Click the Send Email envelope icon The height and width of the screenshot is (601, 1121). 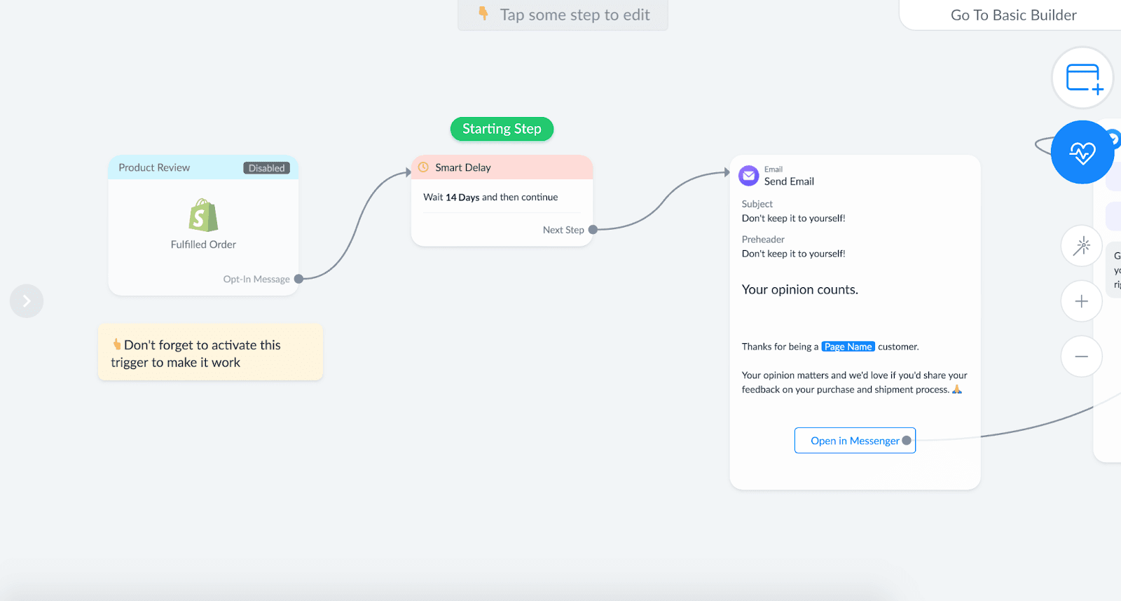point(749,176)
